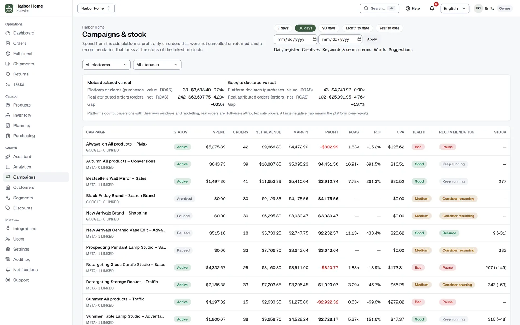Image resolution: width=520 pixels, height=325 pixels.
Task: Click the Audit log icon
Action: 8,260
